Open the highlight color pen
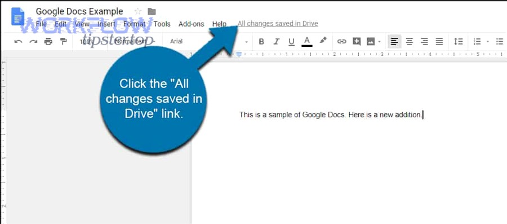 pyautogui.click(x=323, y=41)
